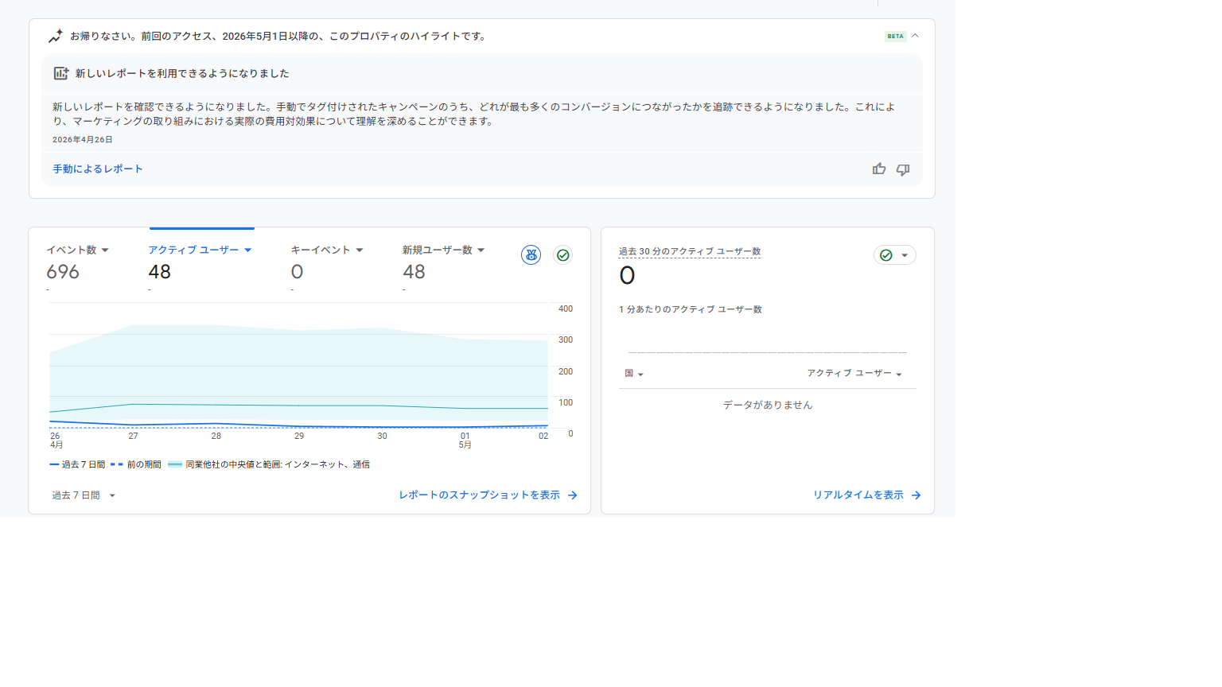Open the アクティブ ユーザー metric dropdown arrow
Screen dimensions: 1222x687
tap(248, 250)
